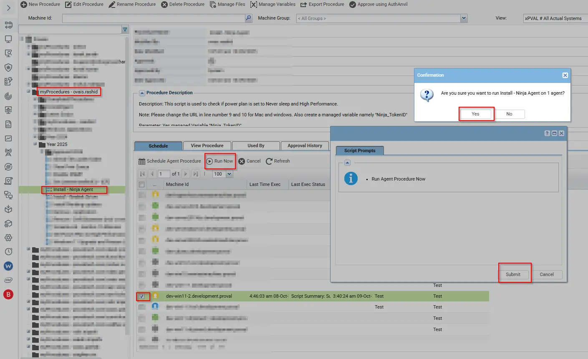Click the help question icon in Script Prompts dialog
Viewport: 588px width, 359px height.
pyautogui.click(x=547, y=133)
